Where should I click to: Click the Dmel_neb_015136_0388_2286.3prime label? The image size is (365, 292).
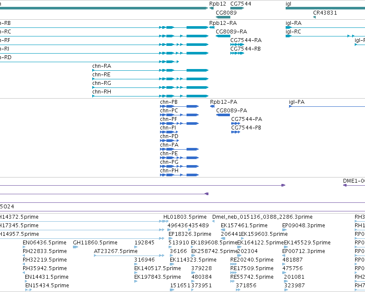tap(262, 217)
